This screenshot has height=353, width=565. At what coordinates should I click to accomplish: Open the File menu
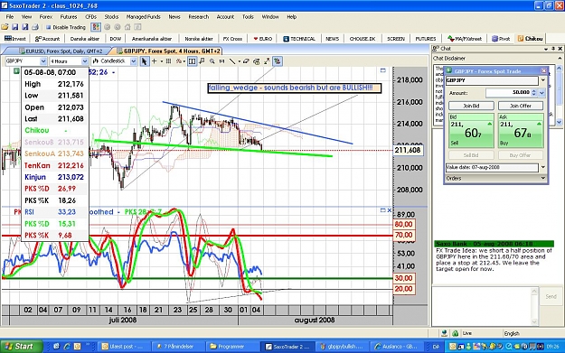[10, 16]
